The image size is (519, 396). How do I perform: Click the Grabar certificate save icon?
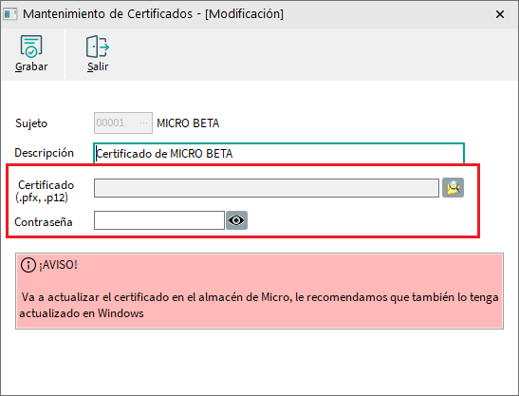(31, 47)
